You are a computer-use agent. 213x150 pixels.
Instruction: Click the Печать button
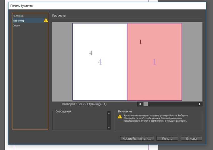167,139
